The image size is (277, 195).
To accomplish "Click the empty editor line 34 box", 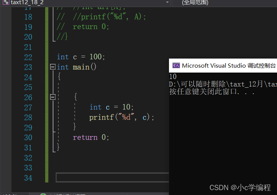I will [x=113, y=177].
